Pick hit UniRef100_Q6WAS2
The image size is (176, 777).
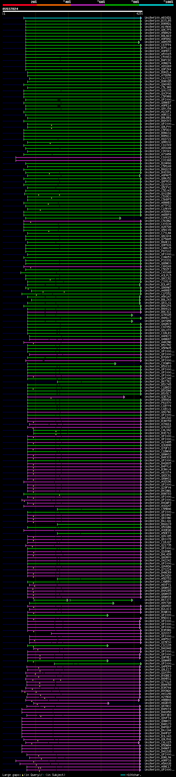pyautogui.click(x=158, y=455)
